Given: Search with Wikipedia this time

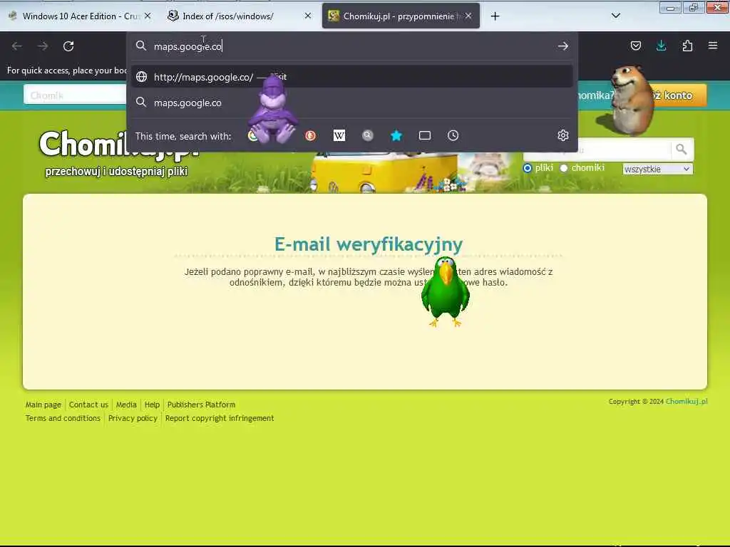Looking at the screenshot, I should pyautogui.click(x=339, y=135).
